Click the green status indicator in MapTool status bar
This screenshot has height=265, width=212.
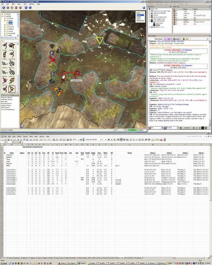coord(132,130)
